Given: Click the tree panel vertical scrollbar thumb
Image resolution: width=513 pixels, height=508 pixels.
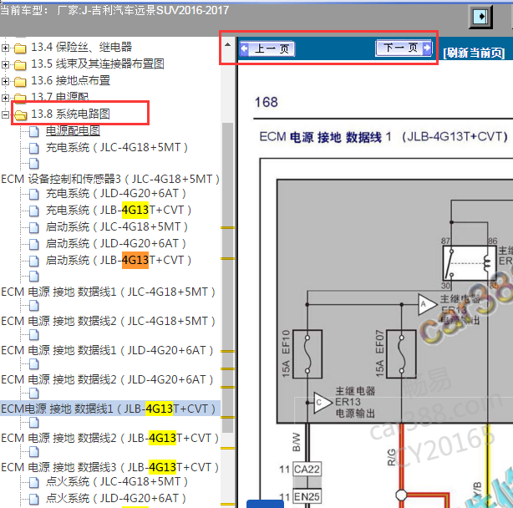Looking at the screenshot, I should point(228,278).
